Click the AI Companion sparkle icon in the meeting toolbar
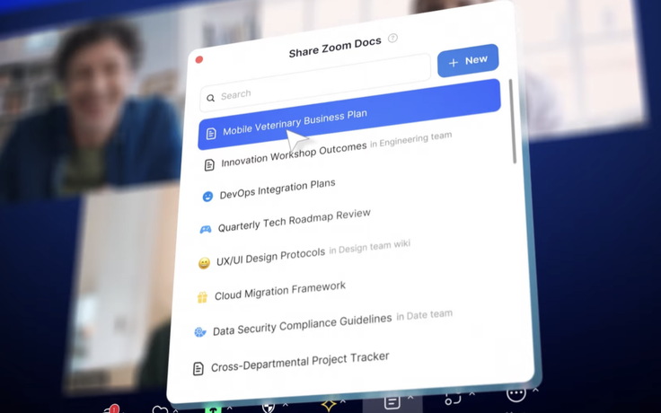The width and height of the screenshot is (661, 413). coord(329,405)
